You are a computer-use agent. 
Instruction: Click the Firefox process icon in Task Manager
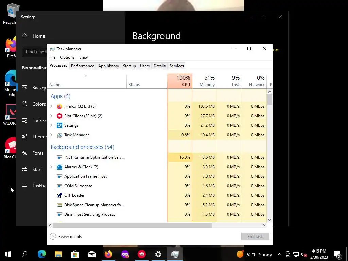click(59, 106)
